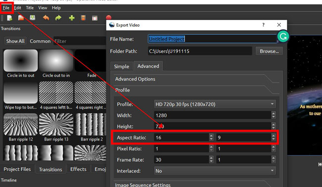
Task: Click the question mark help button in Export Video
Action: (263, 25)
